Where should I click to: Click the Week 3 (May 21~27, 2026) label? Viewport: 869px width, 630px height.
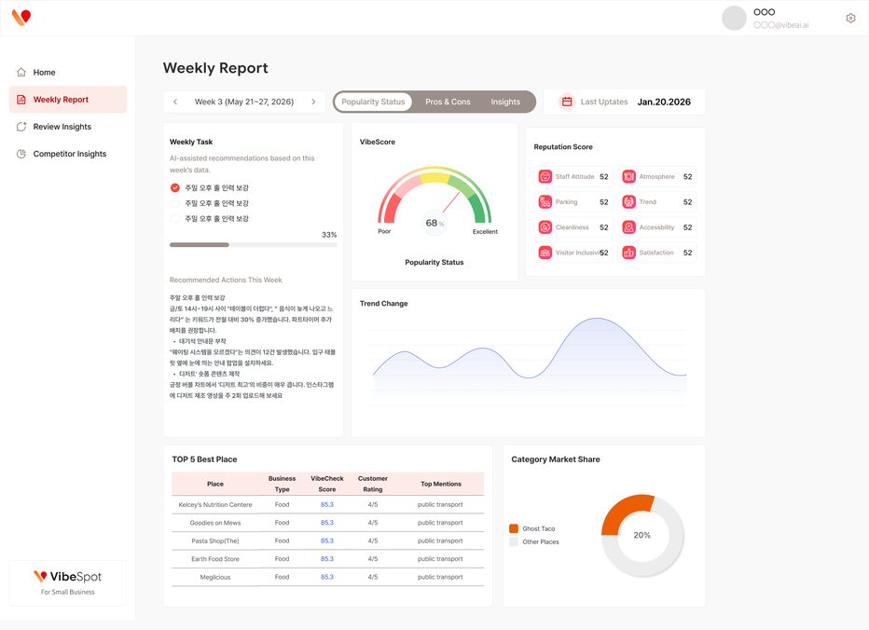244,102
